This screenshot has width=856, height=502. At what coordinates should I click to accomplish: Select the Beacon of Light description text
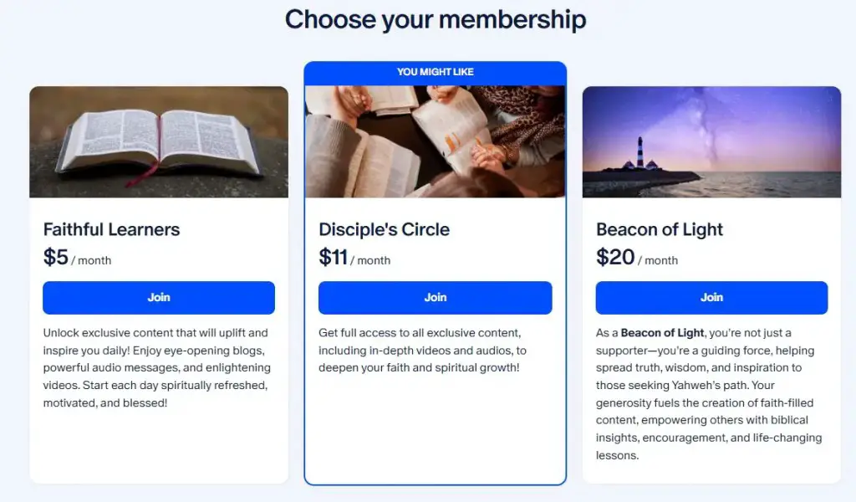tap(711, 393)
